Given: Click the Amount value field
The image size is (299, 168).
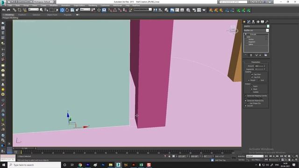Looking at the screenshot, I should click(259, 66).
